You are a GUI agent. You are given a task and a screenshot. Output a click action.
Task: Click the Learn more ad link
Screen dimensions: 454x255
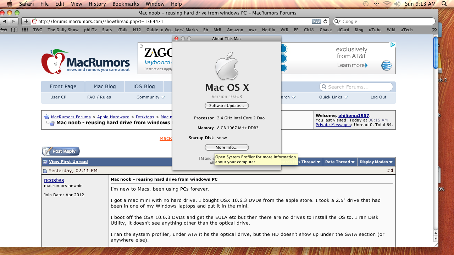tap(352, 65)
